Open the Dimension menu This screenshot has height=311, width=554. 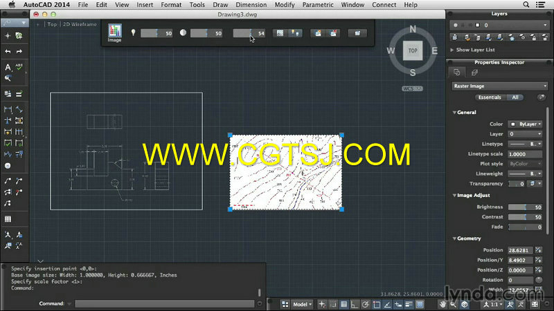tap(251, 5)
